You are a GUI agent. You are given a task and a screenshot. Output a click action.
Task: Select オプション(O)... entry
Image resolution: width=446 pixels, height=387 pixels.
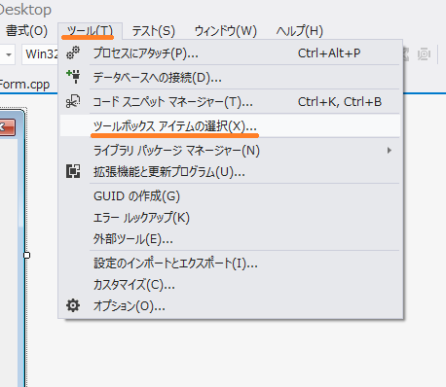coord(230,305)
